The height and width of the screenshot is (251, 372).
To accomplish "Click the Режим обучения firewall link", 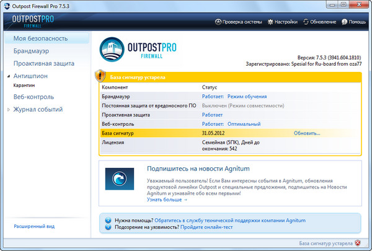I will point(247,97).
